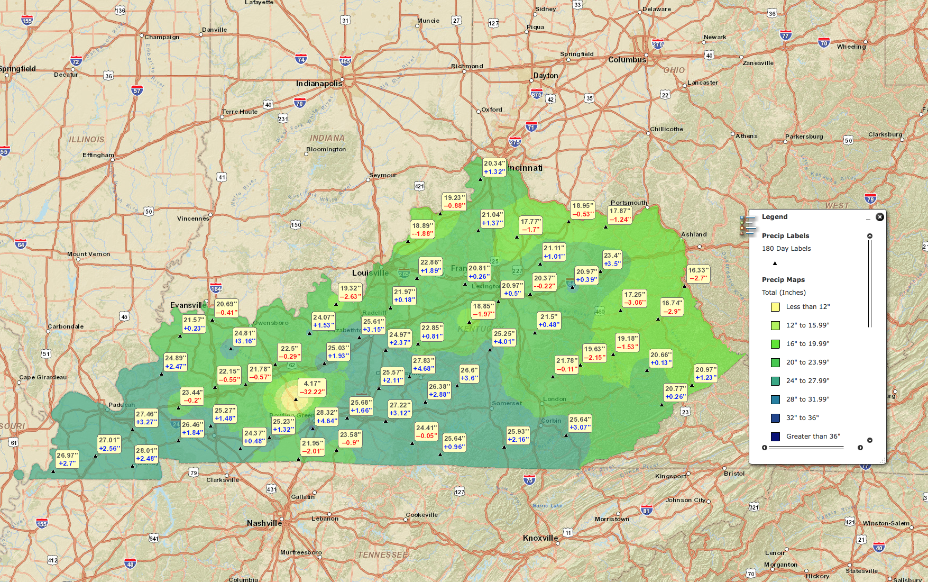Click the '16" to 19.99"' color swatch

[775, 344]
